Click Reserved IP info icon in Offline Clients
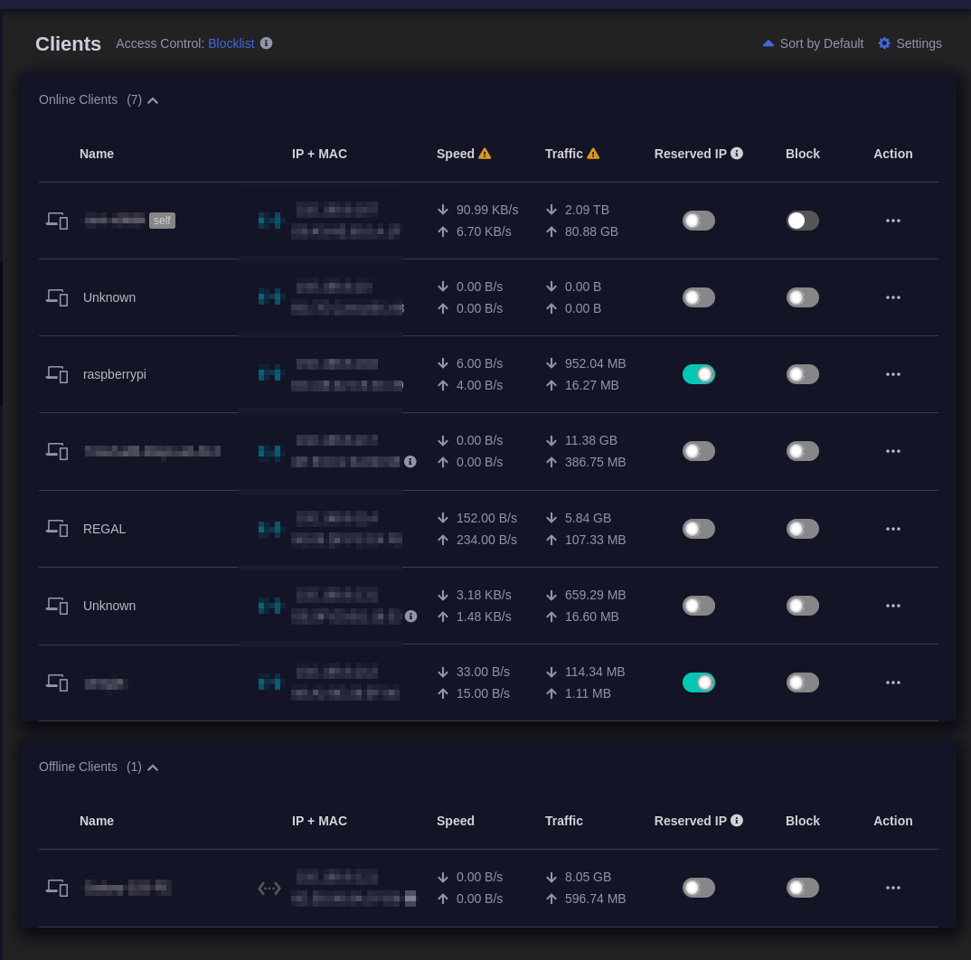Image resolution: width=971 pixels, height=960 pixels. click(737, 820)
